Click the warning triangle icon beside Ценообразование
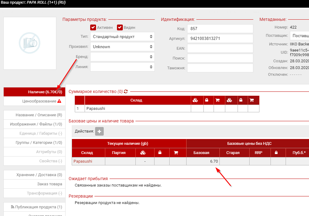The height and width of the screenshot is (216, 309). 59,101
